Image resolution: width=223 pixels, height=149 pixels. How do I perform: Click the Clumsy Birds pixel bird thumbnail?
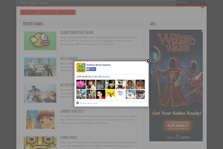click(x=40, y=41)
